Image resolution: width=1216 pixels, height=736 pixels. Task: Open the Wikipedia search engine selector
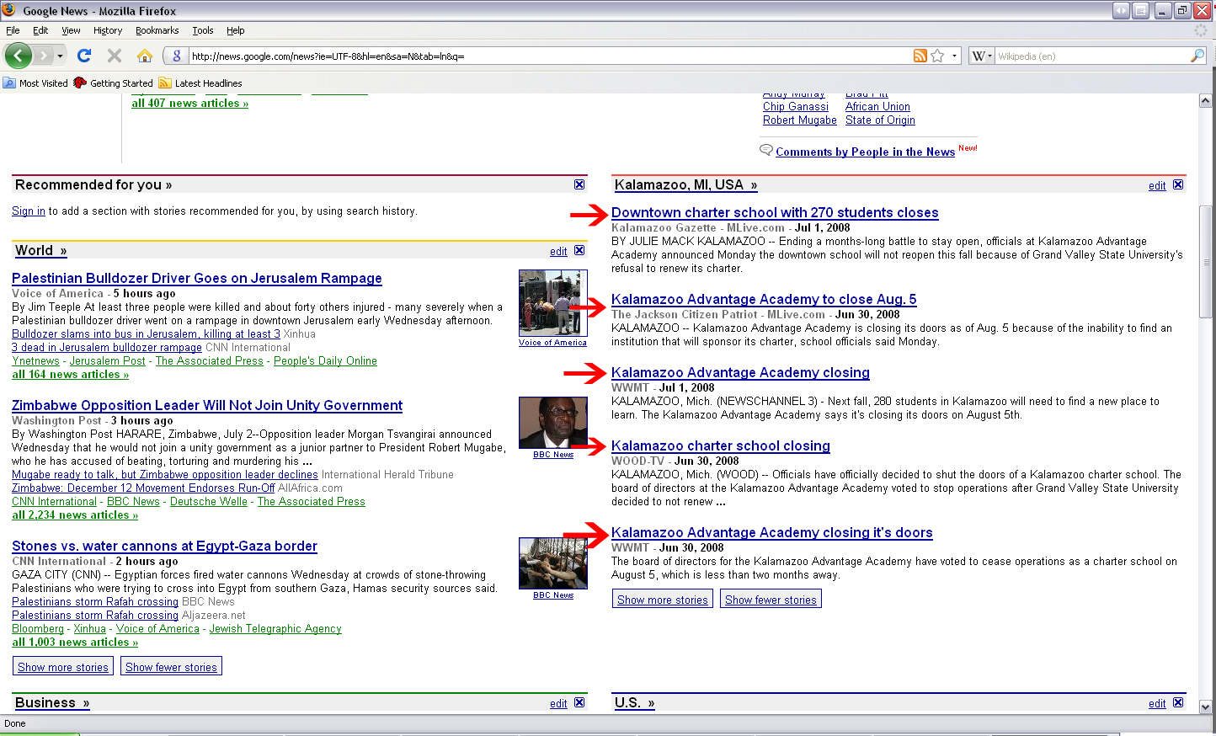(981, 56)
